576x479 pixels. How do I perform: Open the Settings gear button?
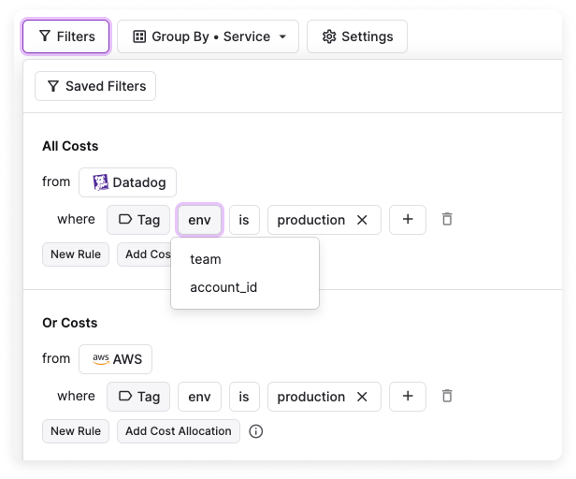coord(357,36)
